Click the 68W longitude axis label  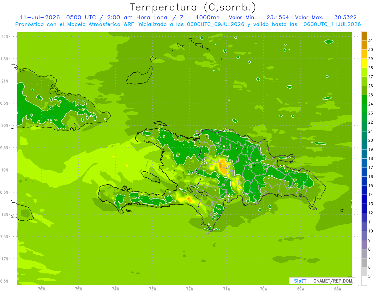tap(338, 289)
